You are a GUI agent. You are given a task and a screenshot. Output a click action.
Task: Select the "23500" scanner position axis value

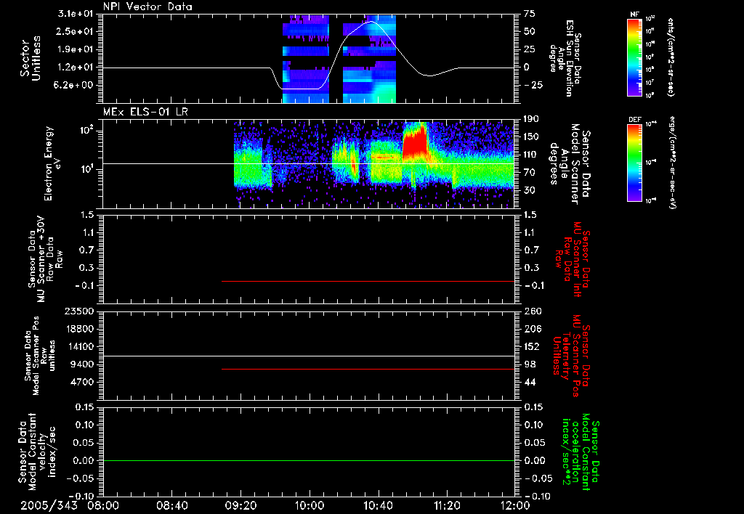tap(78, 311)
